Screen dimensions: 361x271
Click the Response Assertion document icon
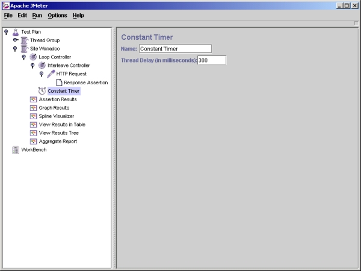59,83
